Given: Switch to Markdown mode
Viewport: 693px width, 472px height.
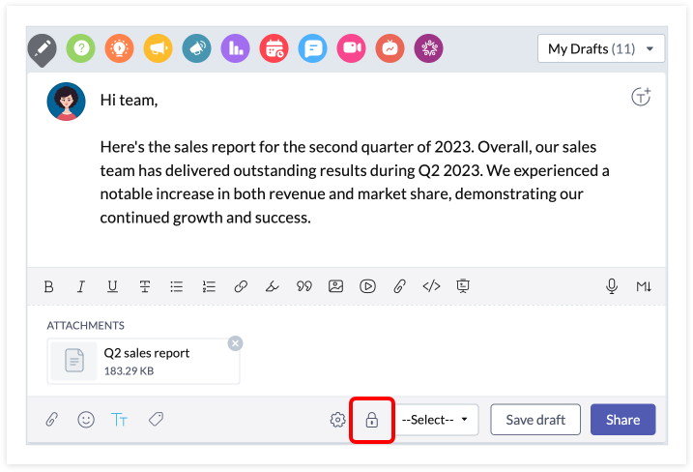Looking at the screenshot, I should pos(644,286).
